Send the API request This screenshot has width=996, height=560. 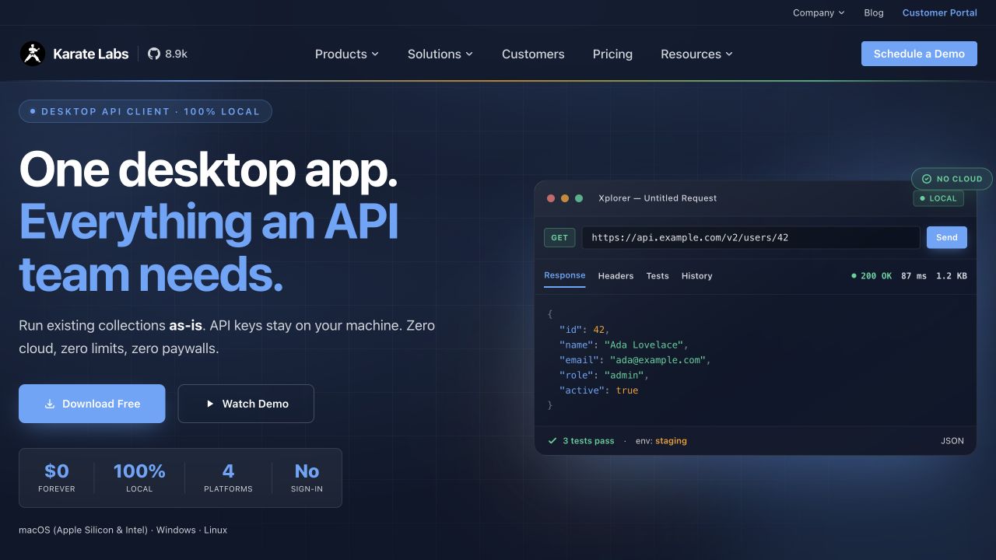[947, 237]
